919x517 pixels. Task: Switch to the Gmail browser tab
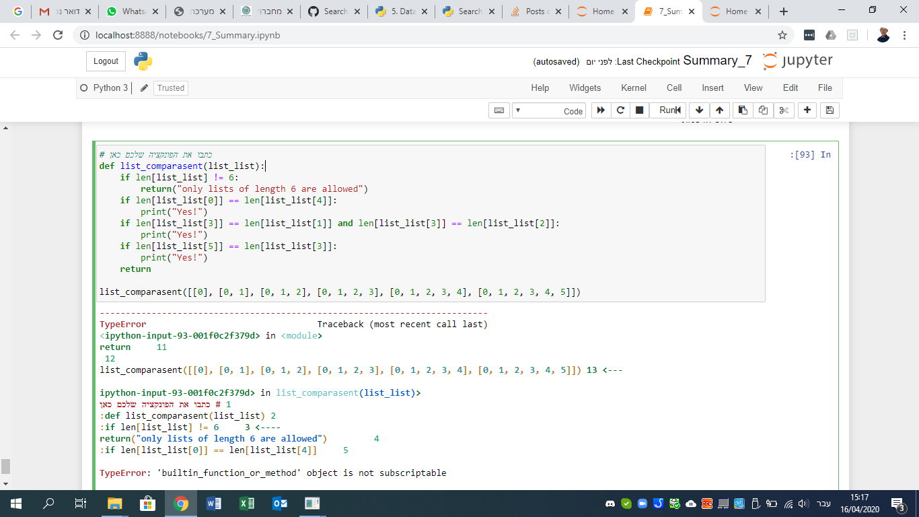click(x=63, y=11)
